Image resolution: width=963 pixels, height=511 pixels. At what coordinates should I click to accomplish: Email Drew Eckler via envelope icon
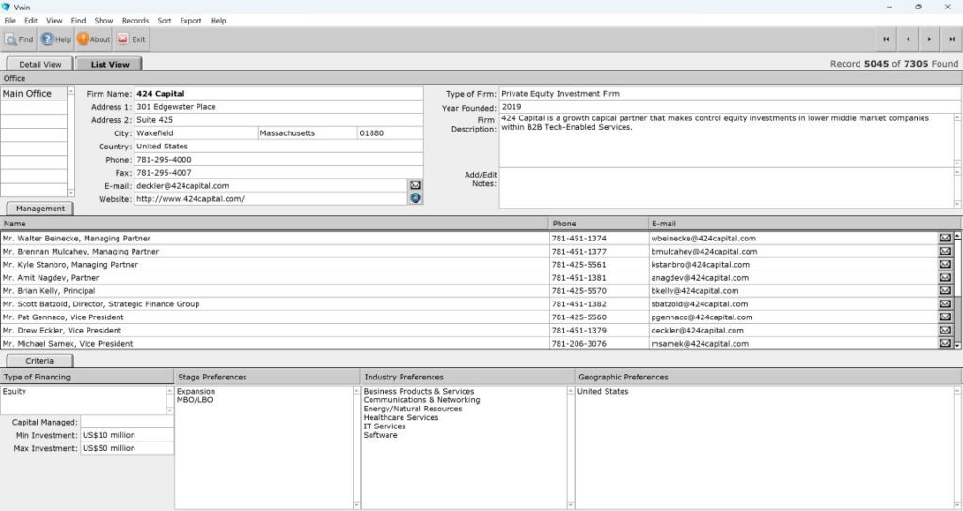click(x=945, y=330)
